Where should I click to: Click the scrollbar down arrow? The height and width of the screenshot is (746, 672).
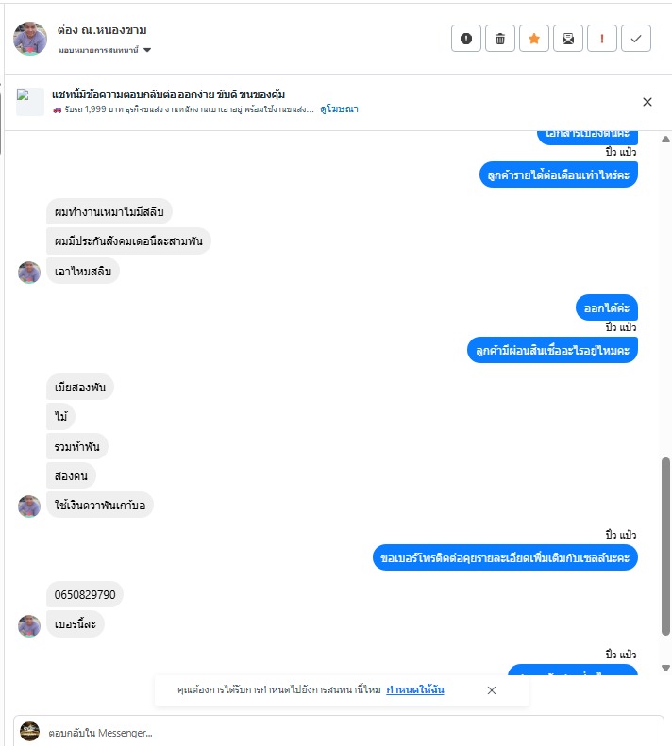click(x=665, y=668)
